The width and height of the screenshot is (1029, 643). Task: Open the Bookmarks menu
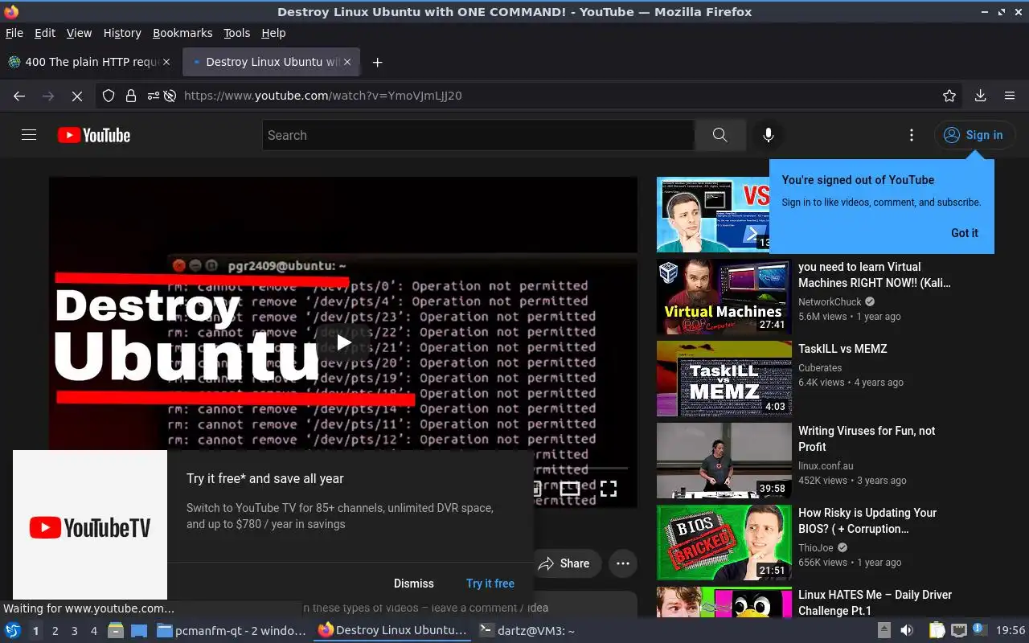[182, 33]
